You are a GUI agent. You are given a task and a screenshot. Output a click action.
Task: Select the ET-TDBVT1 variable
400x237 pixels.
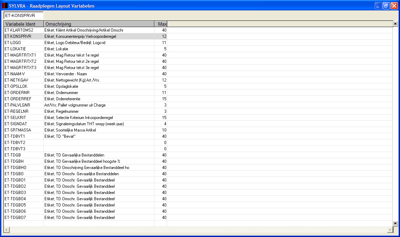coord(15,136)
